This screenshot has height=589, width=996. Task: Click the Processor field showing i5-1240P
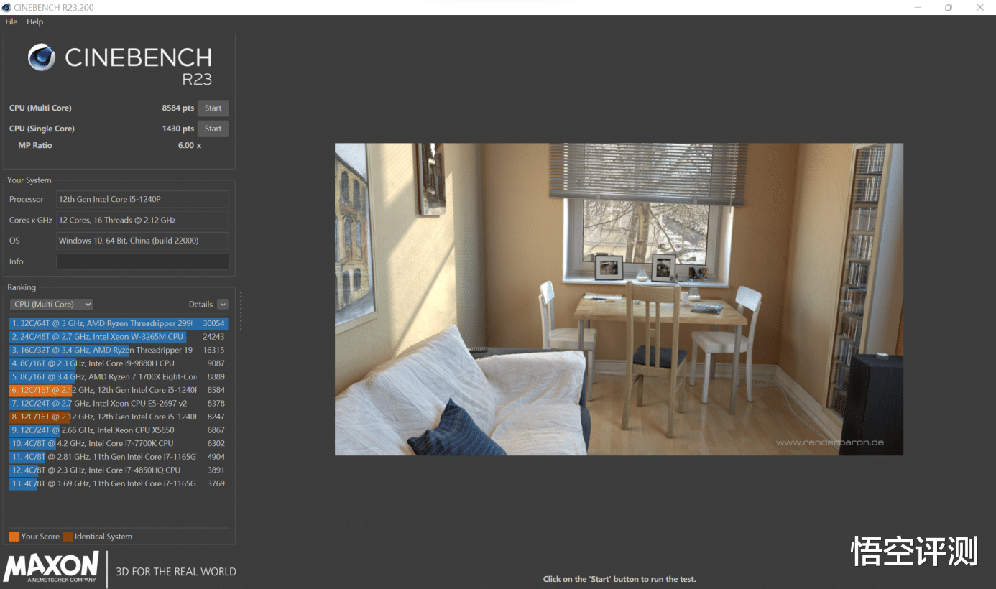pos(142,199)
